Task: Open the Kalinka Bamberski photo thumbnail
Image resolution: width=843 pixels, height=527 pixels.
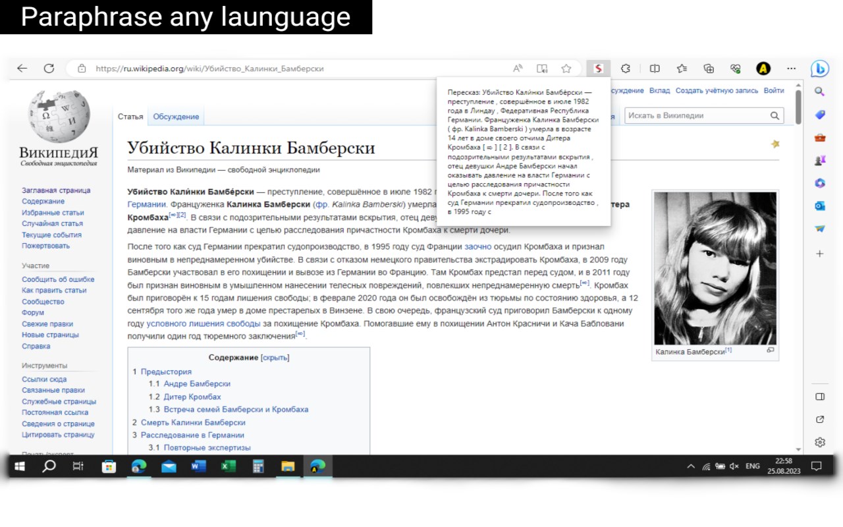Action: tap(715, 268)
